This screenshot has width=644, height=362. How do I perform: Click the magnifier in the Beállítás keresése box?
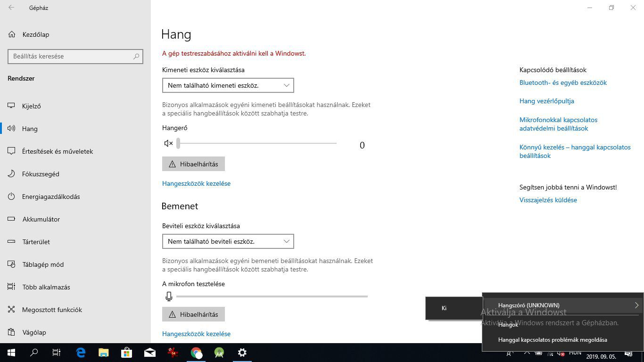click(136, 56)
